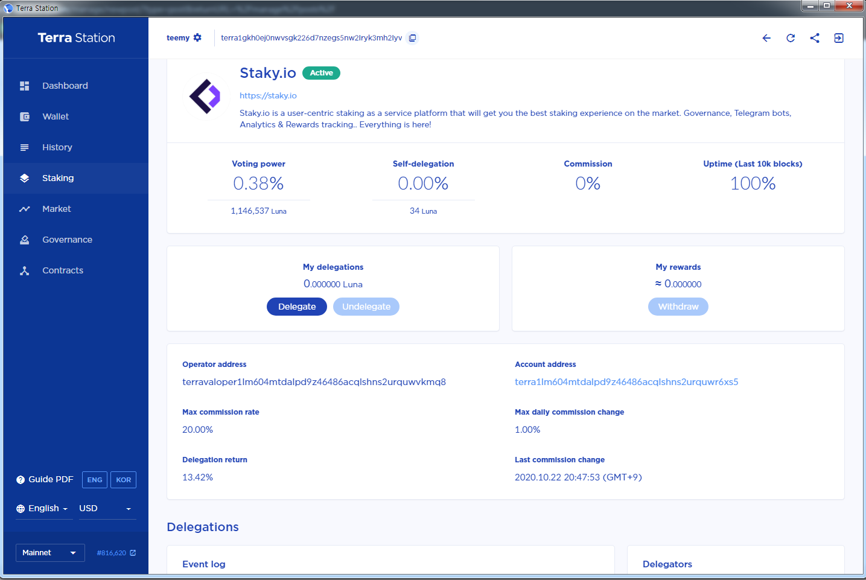This screenshot has width=866, height=580.
Task: Open the English language dropdown
Action: pyautogui.click(x=44, y=509)
